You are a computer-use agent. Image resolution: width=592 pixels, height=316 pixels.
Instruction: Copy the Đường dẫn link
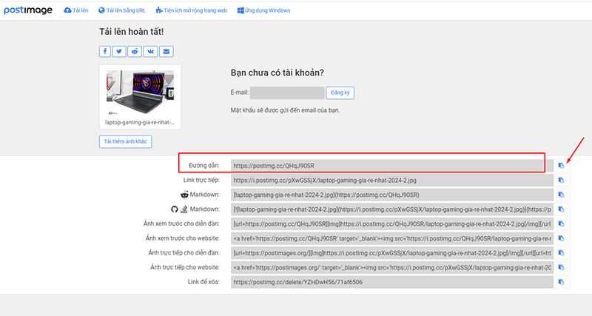[x=561, y=165]
